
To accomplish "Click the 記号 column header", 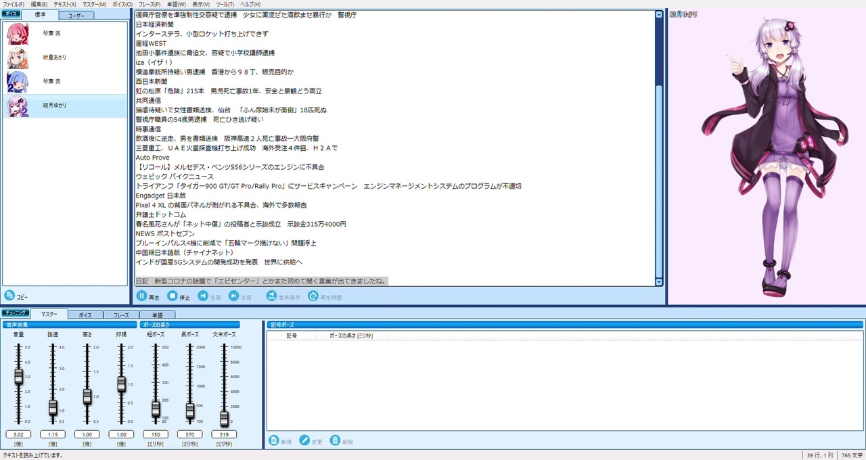I will [x=292, y=336].
